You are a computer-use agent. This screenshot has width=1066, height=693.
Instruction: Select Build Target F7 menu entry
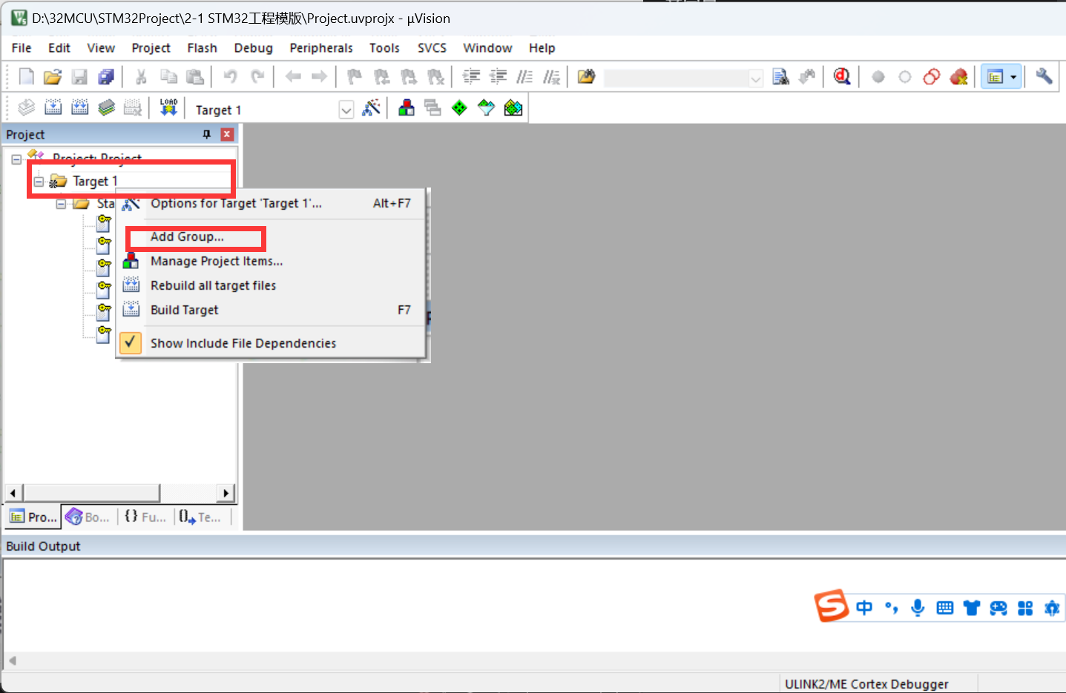pos(272,310)
